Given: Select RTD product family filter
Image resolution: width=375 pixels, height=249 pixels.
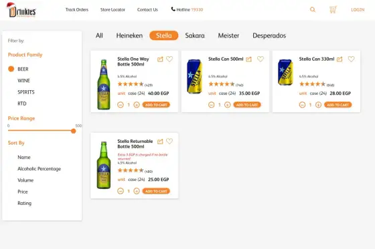Looking at the screenshot, I should pyautogui.click(x=21, y=103).
